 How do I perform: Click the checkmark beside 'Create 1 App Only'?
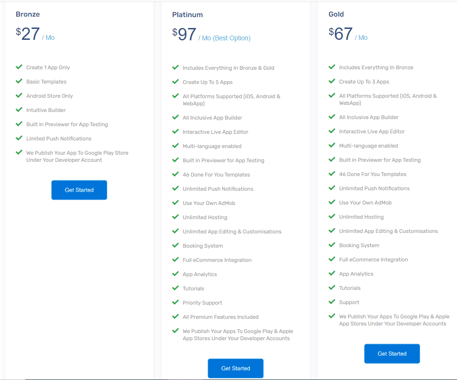[x=19, y=67]
